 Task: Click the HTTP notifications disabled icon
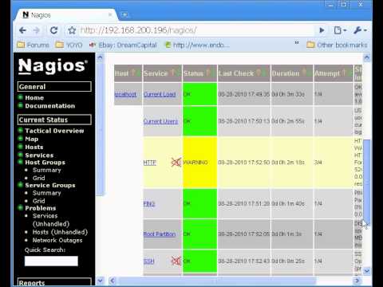point(176,162)
